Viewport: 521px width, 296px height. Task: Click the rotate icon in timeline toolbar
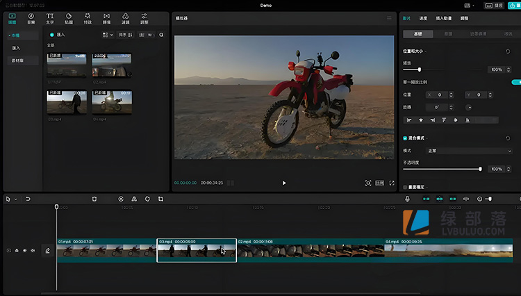147,199
